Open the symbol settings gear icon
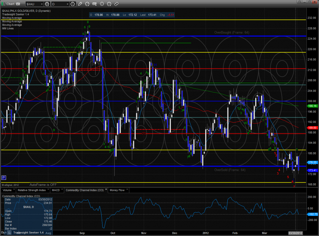 pyautogui.click(x=46, y=4)
